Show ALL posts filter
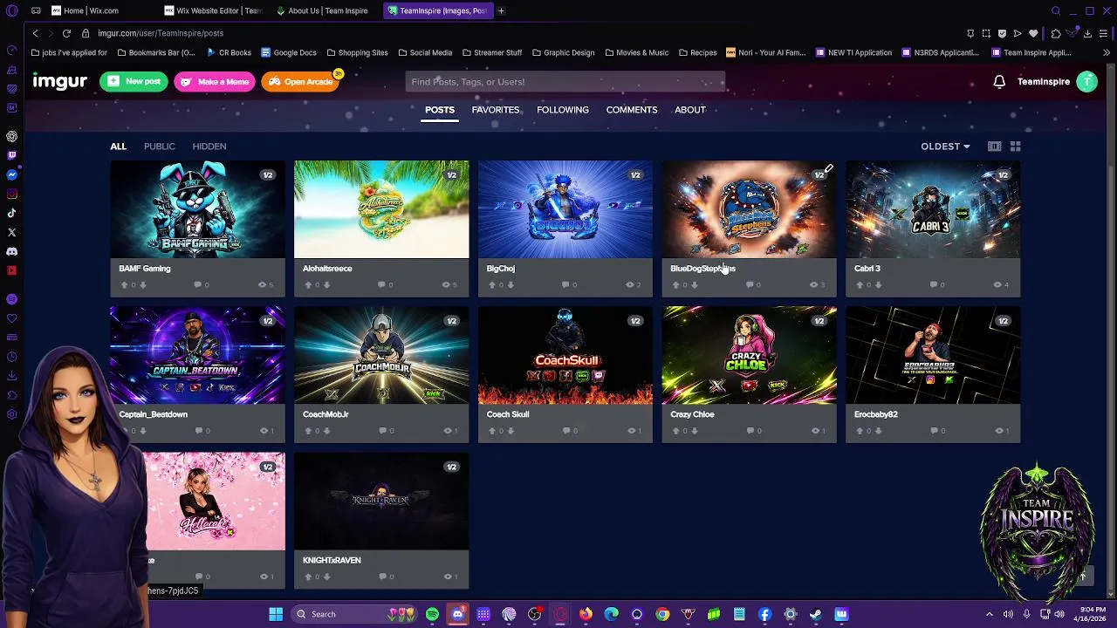Viewport: 1117px width, 628px height. 118,147
